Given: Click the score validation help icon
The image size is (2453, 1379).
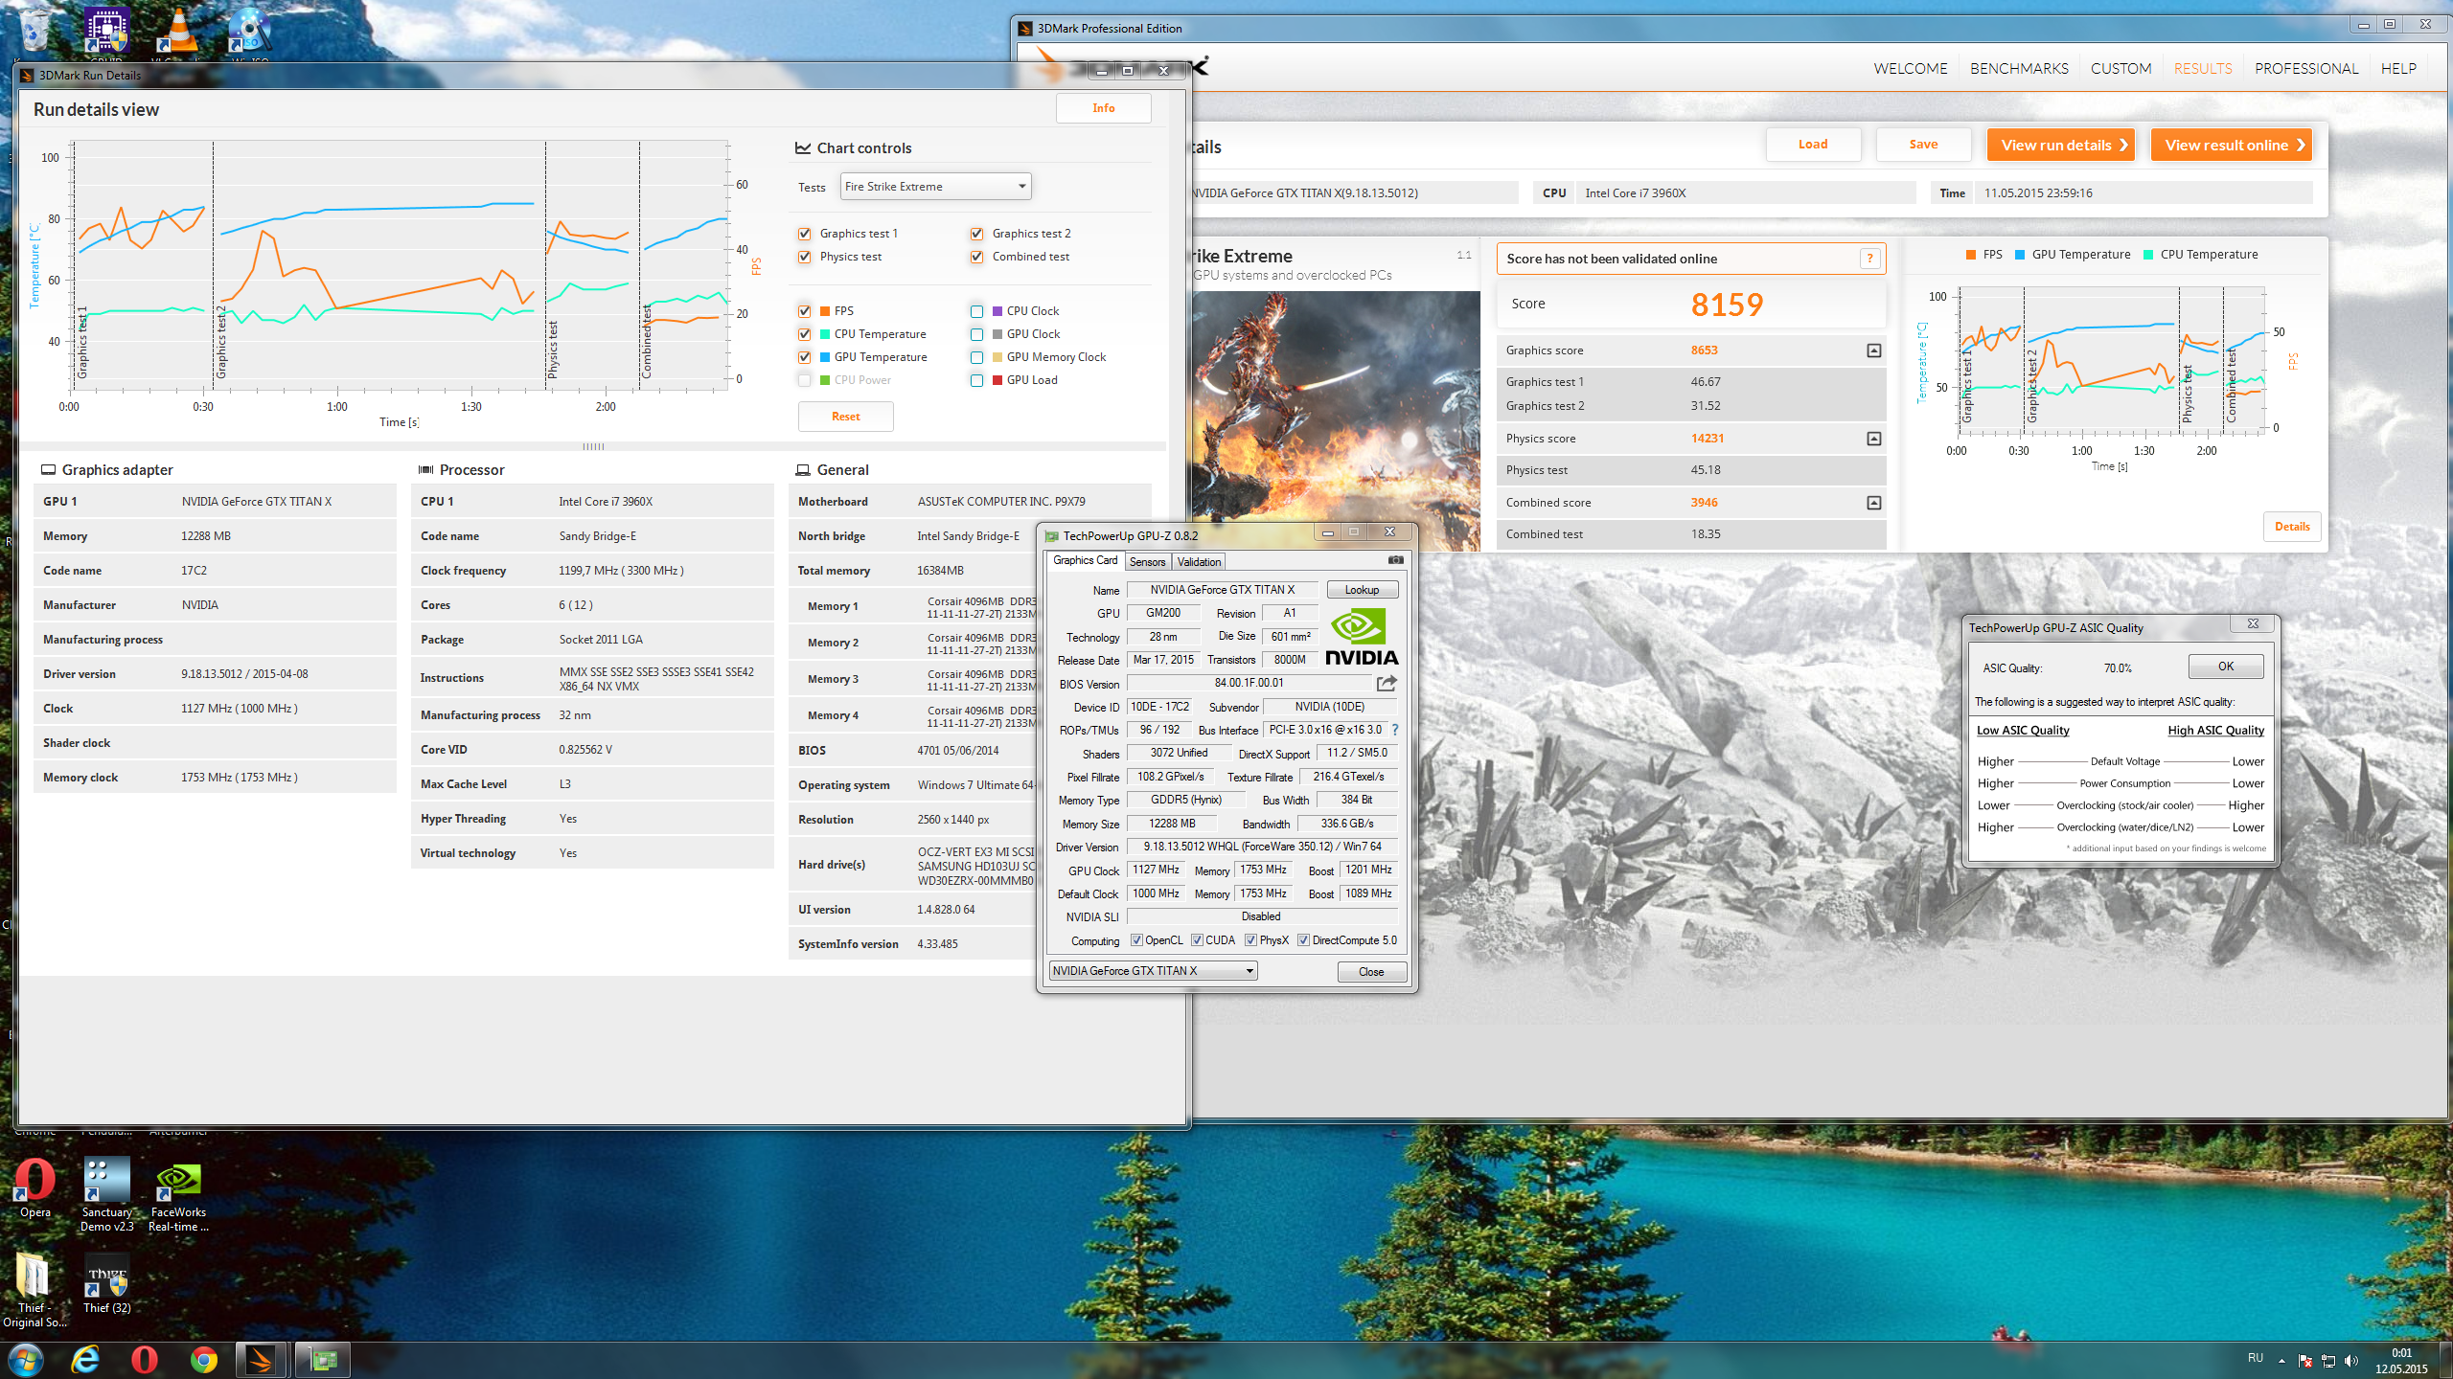Looking at the screenshot, I should 1869,259.
